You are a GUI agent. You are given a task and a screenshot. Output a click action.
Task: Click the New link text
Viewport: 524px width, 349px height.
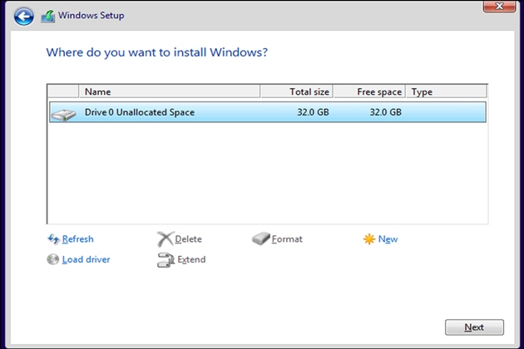pyautogui.click(x=388, y=239)
